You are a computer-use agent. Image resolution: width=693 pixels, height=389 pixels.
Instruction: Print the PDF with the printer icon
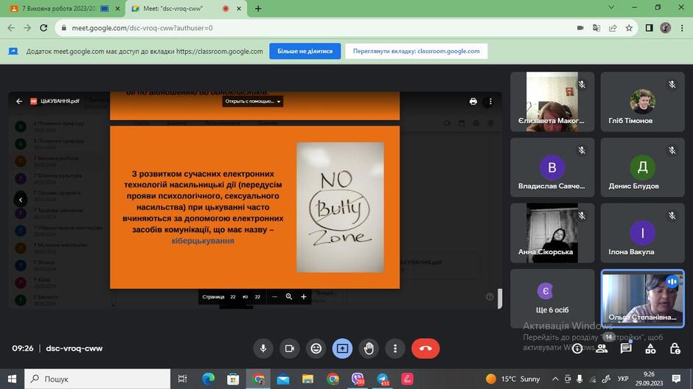coord(473,101)
